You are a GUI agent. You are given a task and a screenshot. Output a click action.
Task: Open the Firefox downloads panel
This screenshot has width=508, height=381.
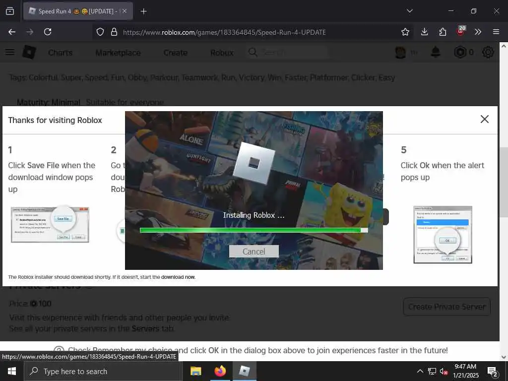pos(425,32)
